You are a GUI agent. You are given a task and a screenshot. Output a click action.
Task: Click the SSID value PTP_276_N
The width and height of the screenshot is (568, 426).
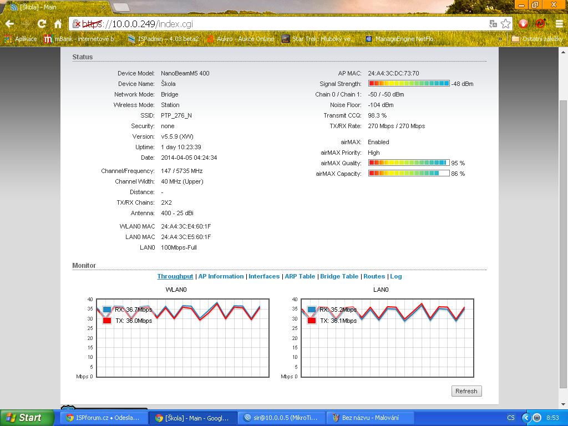click(x=176, y=115)
